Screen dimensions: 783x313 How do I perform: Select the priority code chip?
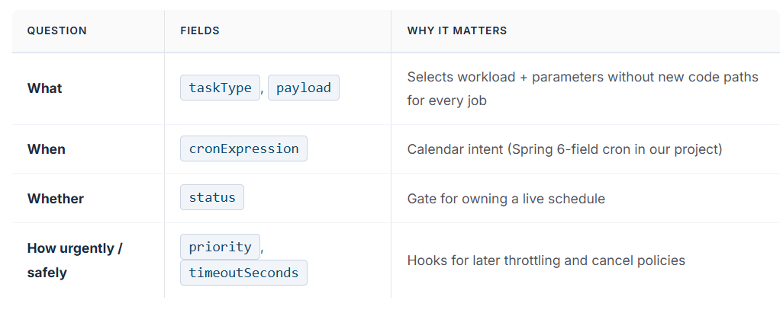point(221,247)
